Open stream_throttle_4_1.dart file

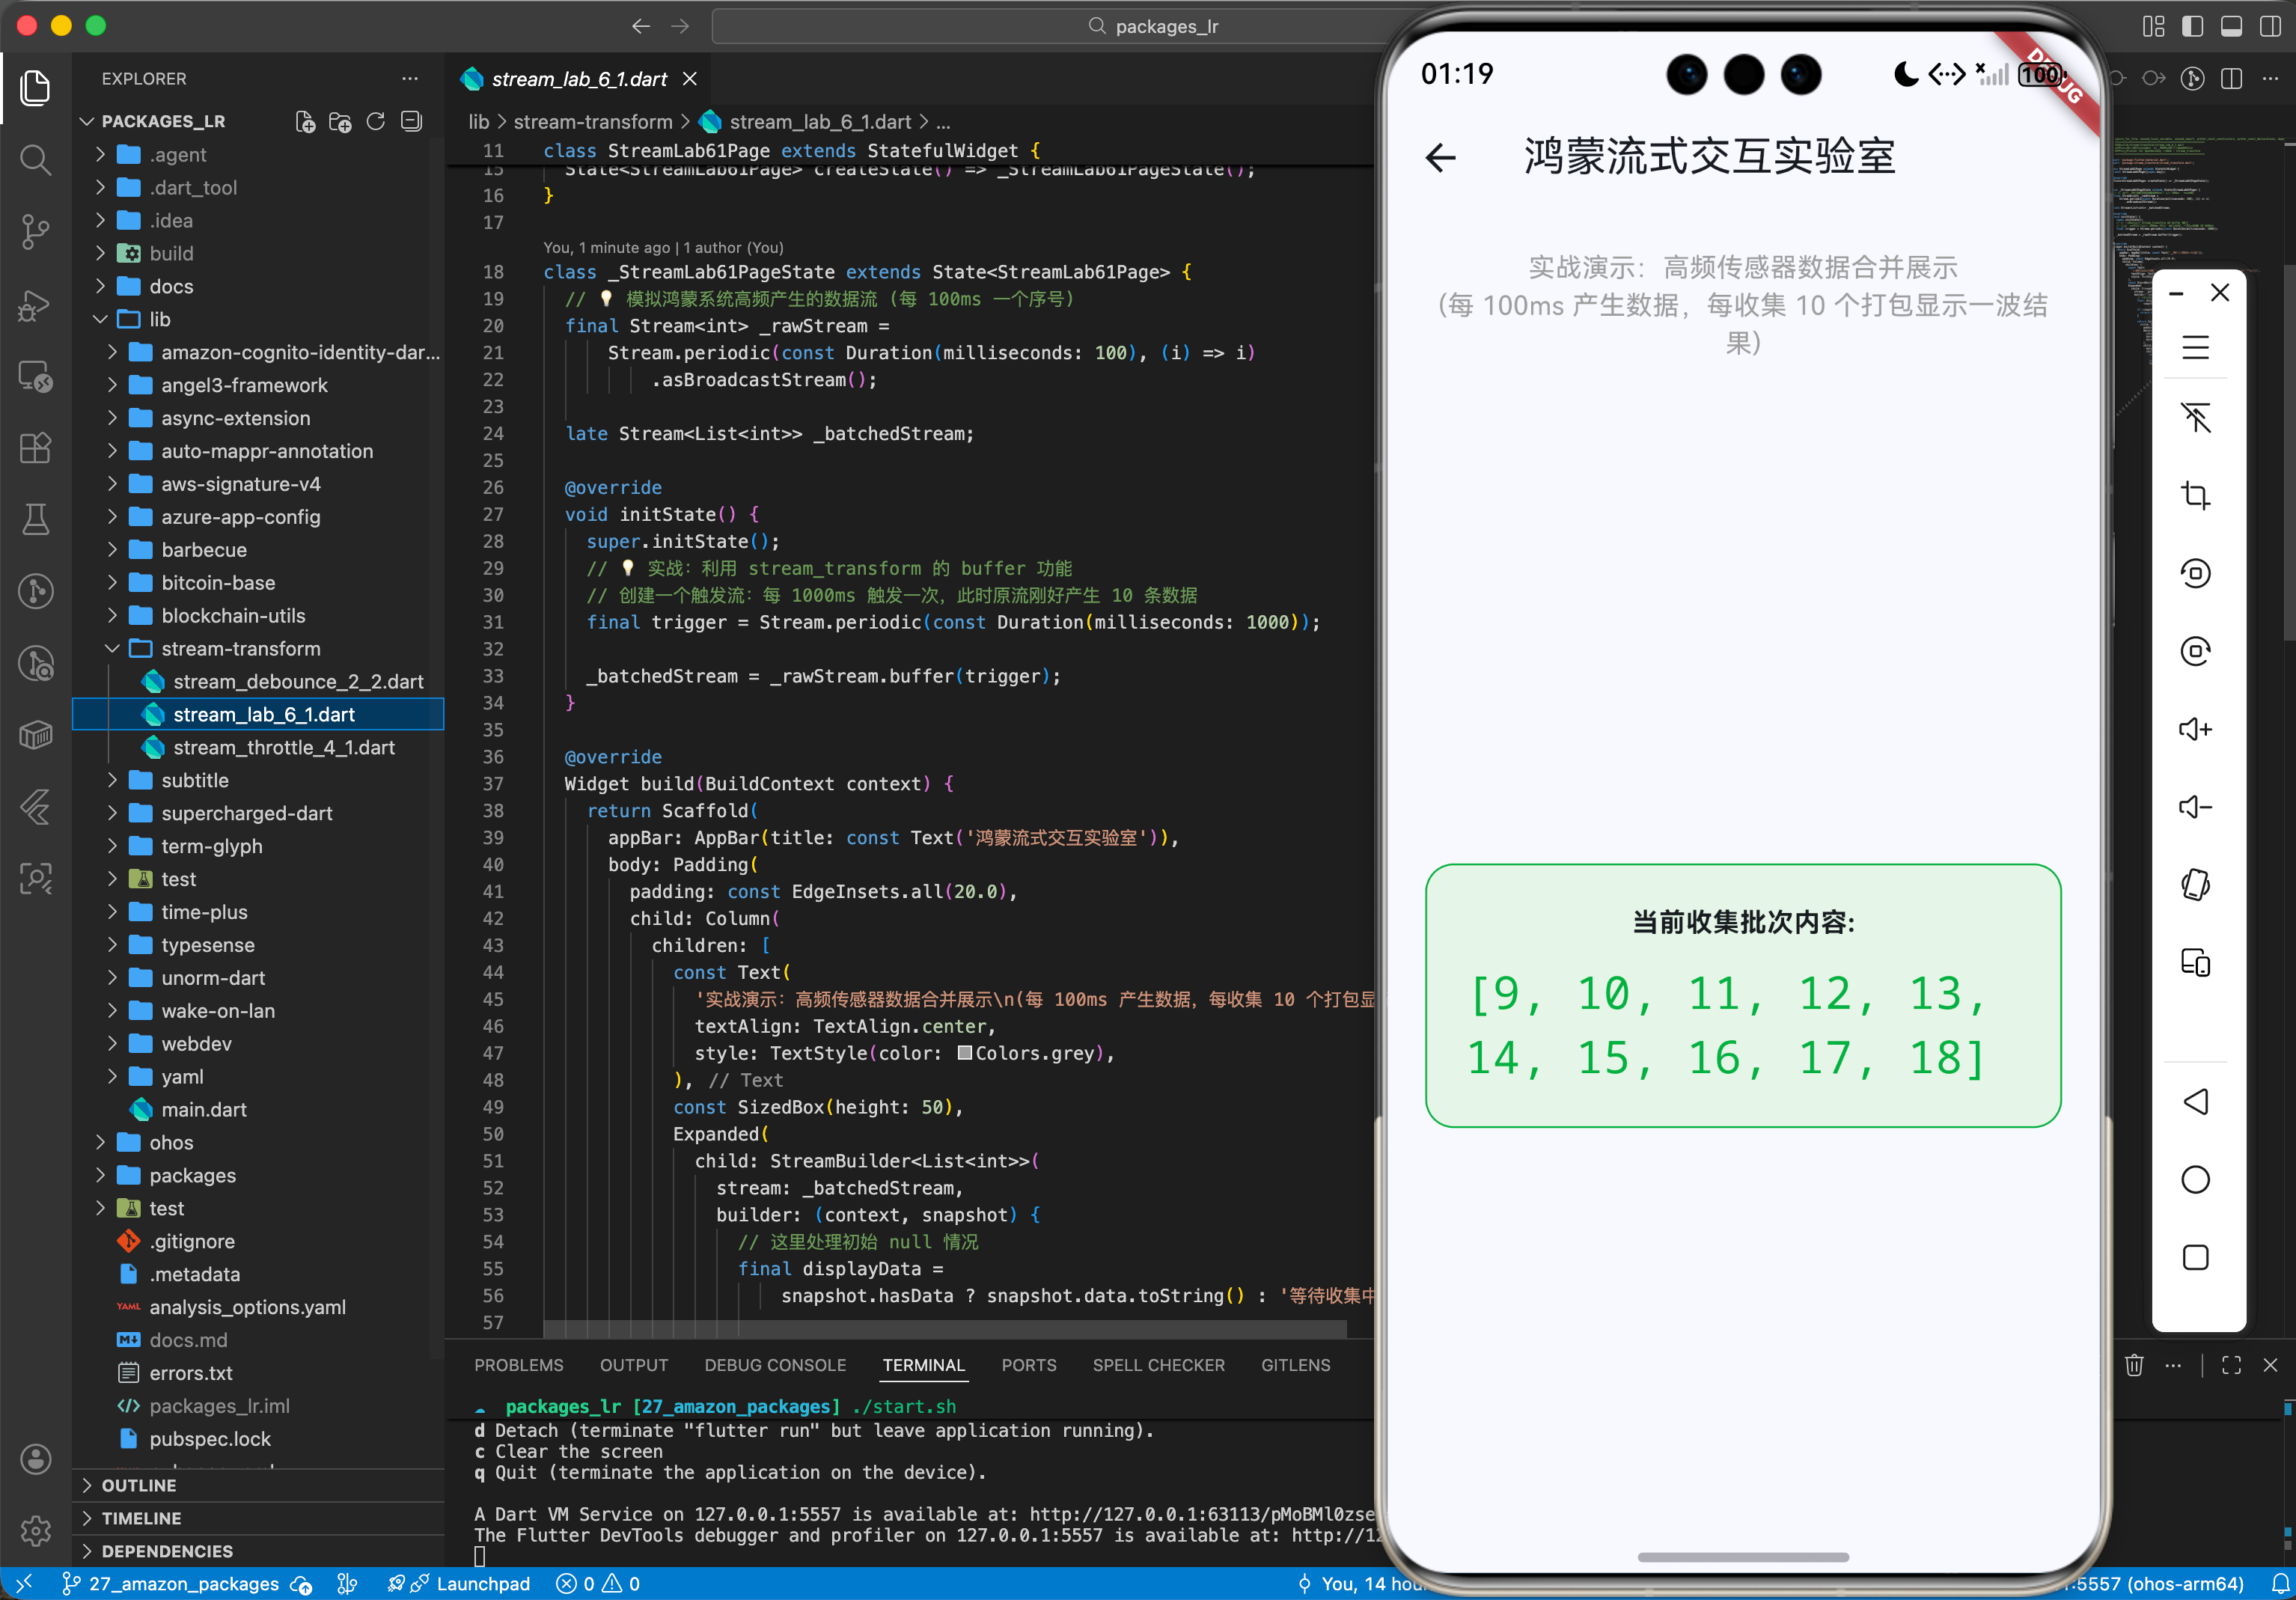pos(283,747)
